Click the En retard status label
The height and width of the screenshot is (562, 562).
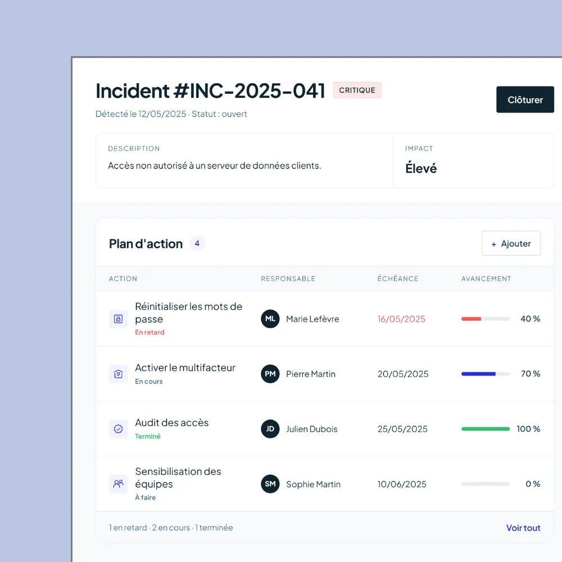click(x=150, y=332)
